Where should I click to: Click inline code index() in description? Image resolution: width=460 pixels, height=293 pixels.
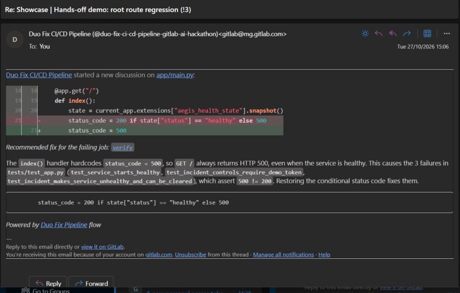coord(32,164)
